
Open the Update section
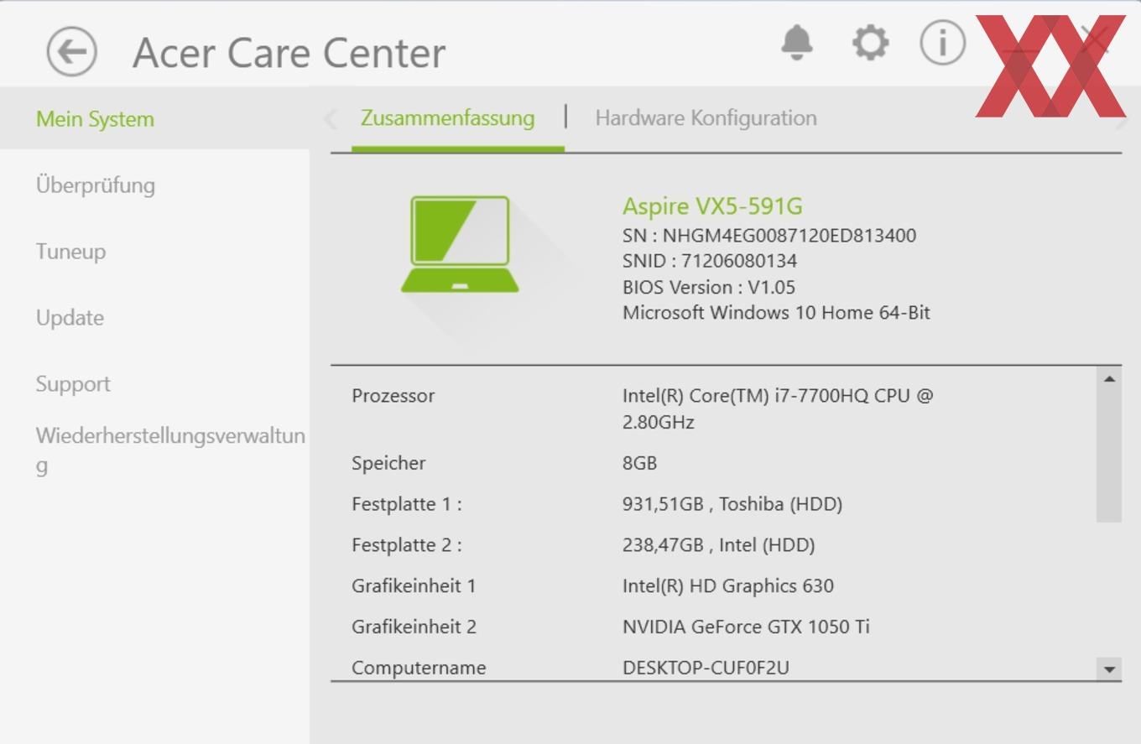[x=70, y=318]
